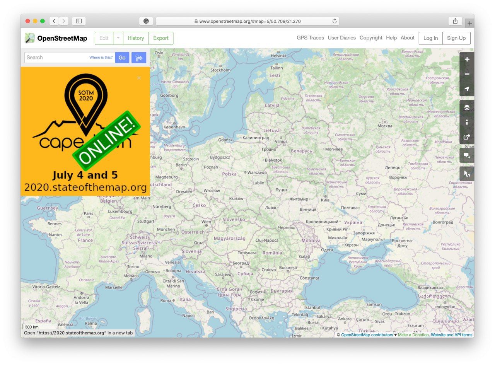Click Website and API terms link
This screenshot has height=365, width=495.
(x=452, y=335)
